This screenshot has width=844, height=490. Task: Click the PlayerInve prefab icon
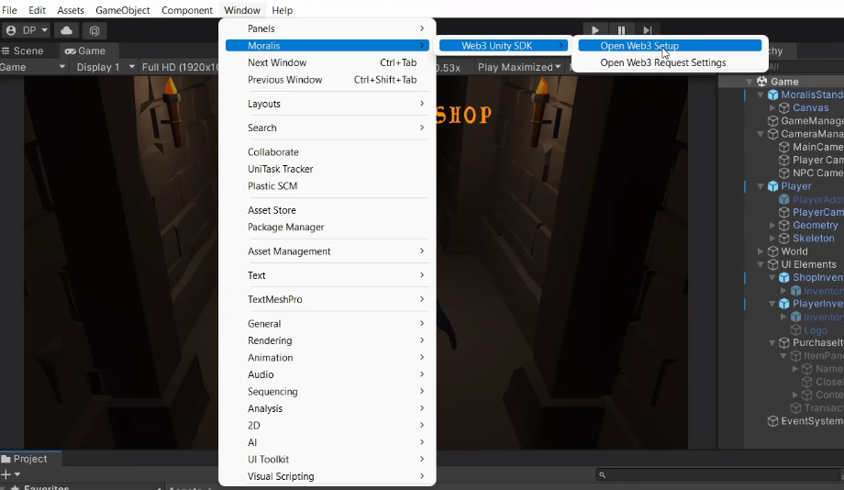point(784,304)
